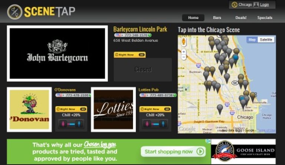Click the male icon in Lotties gender ratio
The width and height of the screenshot is (285, 165).
pyautogui.click(x=163, y=124)
